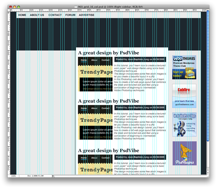Click the ADVERTISE navigation item
The width and height of the screenshot is (217, 188).
pos(87,15)
